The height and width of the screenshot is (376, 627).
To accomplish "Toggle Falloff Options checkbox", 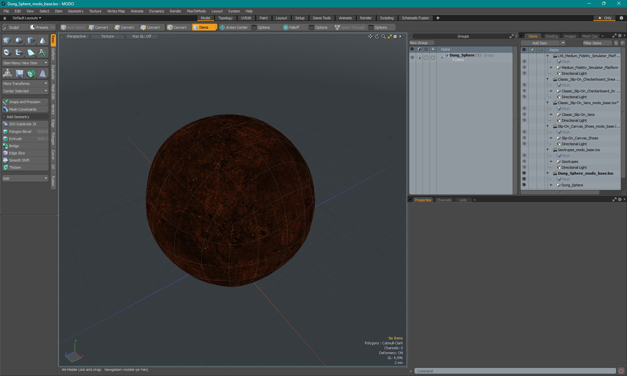I will coord(312,27).
